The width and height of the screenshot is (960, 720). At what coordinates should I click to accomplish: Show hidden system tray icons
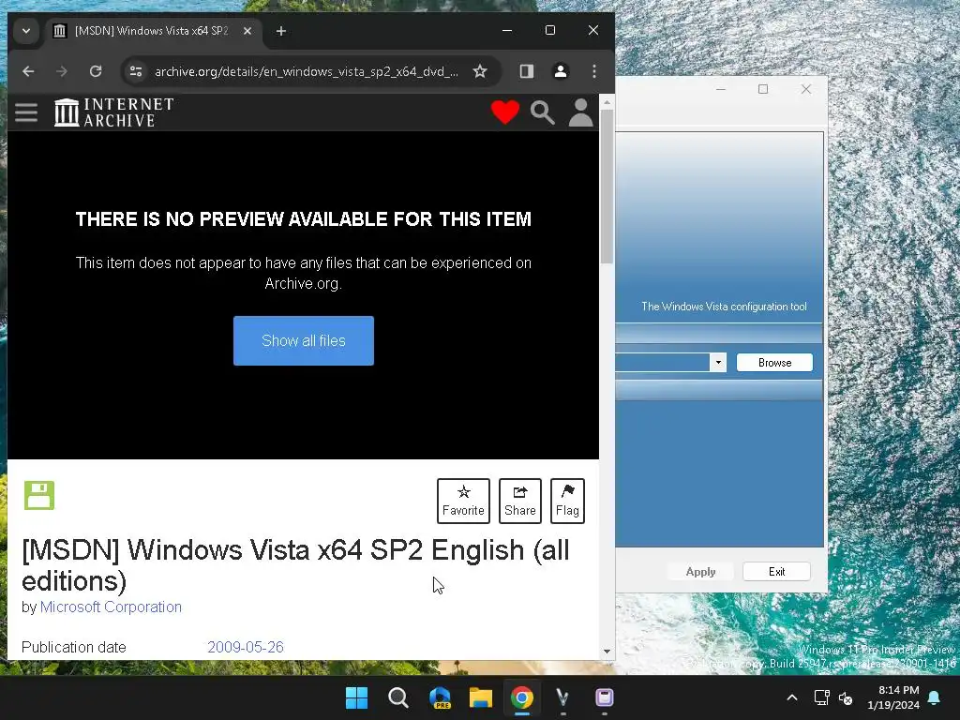791,697
